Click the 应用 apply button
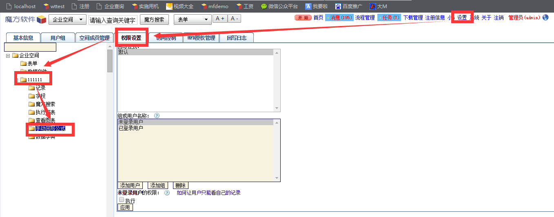 [125, 207]
